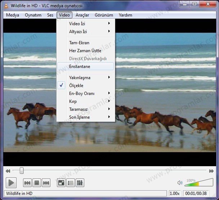Expand the Son İşleme submenu
This screenshot has height=200, width=219.
click(x=86, y=117)
